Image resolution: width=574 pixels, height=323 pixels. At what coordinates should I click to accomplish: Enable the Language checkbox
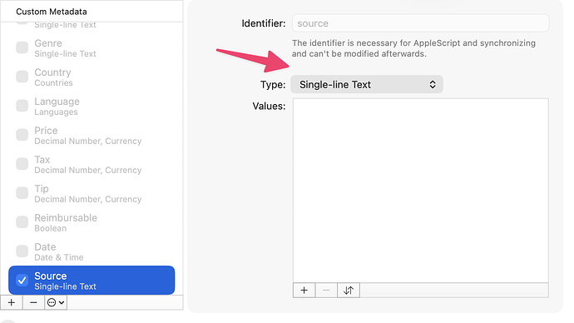coord(22,106)
